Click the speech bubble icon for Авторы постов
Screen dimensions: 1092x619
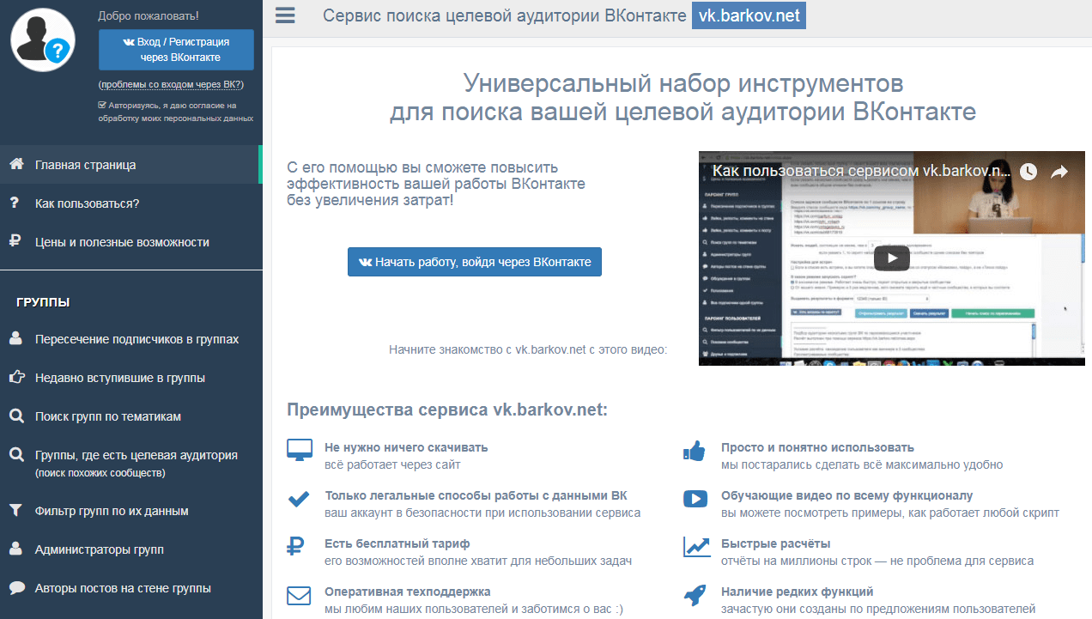15,588
